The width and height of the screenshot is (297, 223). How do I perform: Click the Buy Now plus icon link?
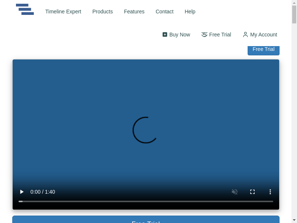tap(176, 35)
